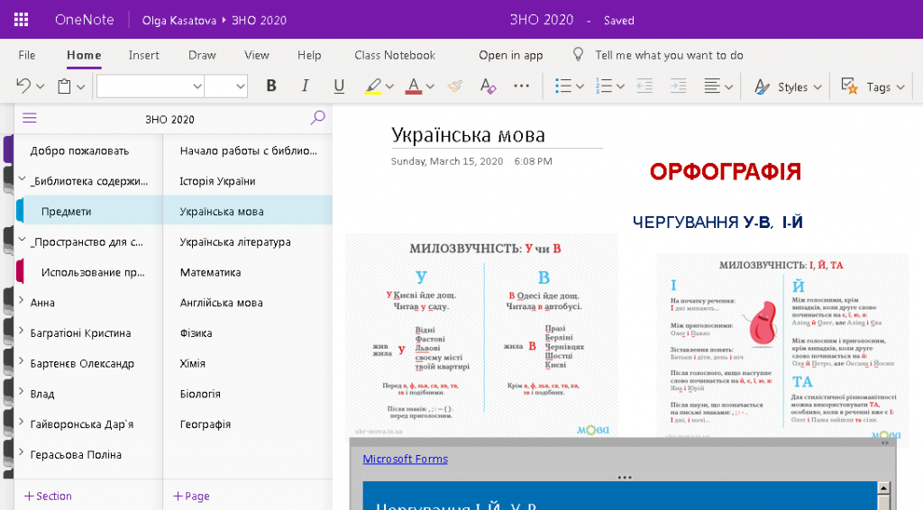
Task: Open the Undo dropdown arrow
Action: tap(40, 87)
